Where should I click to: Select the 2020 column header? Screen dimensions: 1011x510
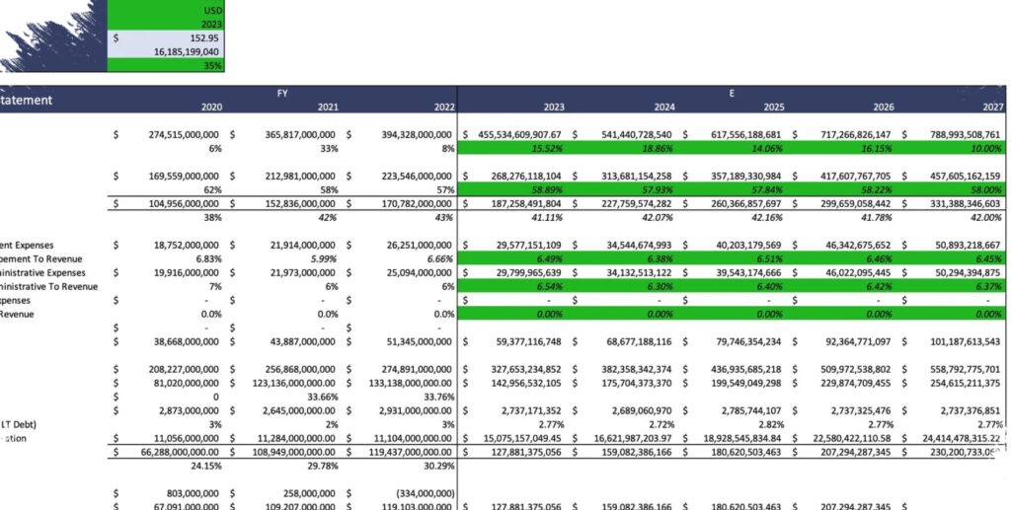coord(211,107)
